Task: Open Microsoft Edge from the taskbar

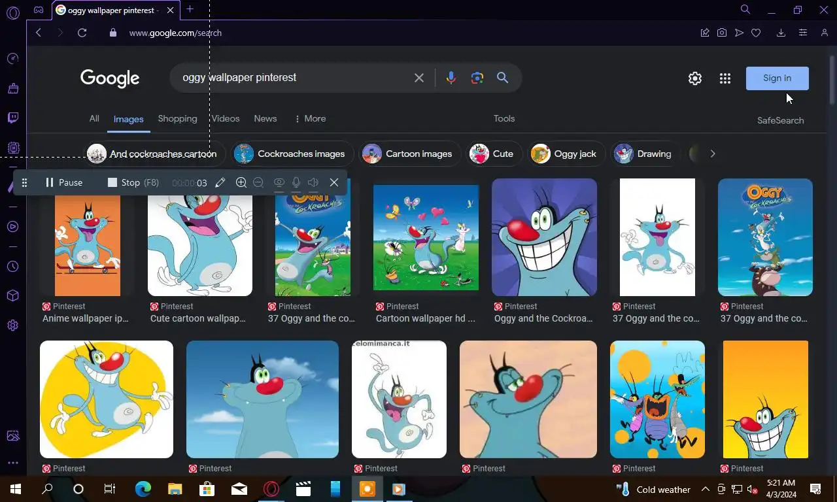Action: (143, 489)
